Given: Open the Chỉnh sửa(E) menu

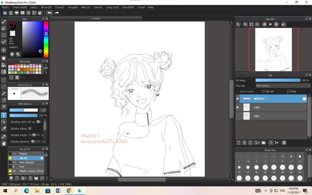Looking at the screenshot, I should tap(19, 7).
